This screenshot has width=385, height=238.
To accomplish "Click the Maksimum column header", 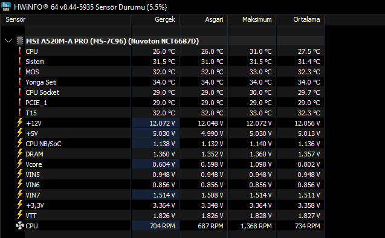I will pyautogui.click(x=252, y=19).
